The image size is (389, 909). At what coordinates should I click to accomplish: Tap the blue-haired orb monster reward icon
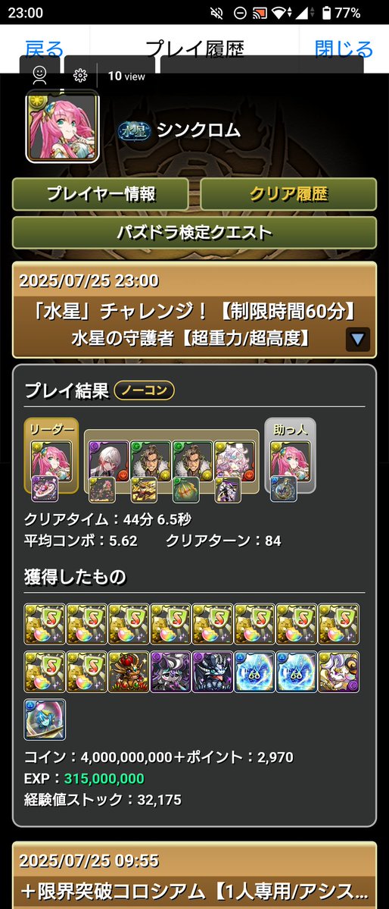(x=45, y=719)
